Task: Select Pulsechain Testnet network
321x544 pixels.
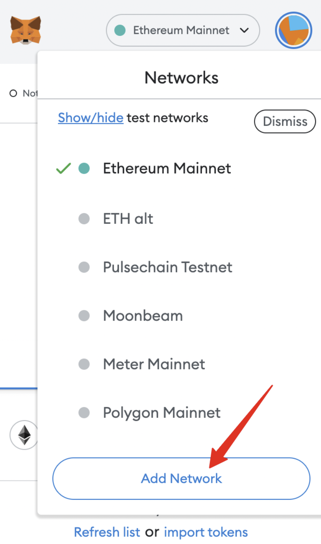Action: [168, 267]
